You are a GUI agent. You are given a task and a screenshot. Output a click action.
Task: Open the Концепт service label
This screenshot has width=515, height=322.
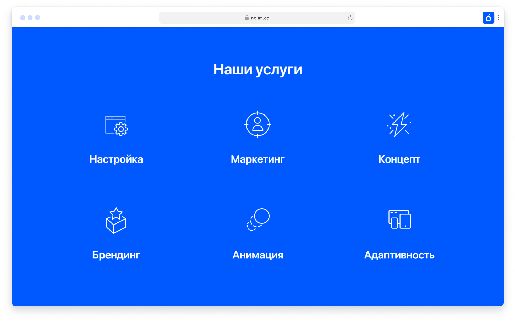pos(399,159)
